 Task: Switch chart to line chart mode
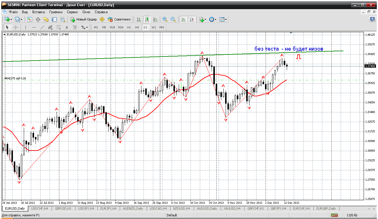(x=155, y=19)
